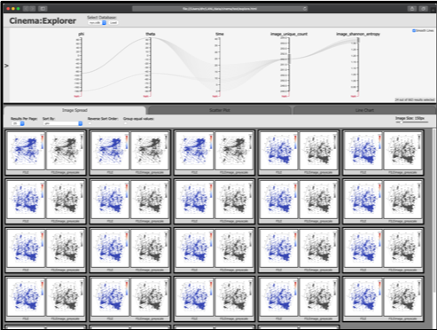
Task: Open the colored image in the third row's middle card
Action: 194,248
